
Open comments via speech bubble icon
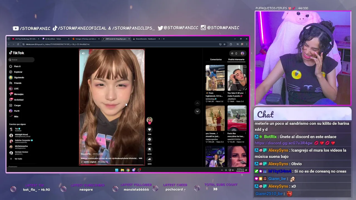tap(150, 139)
